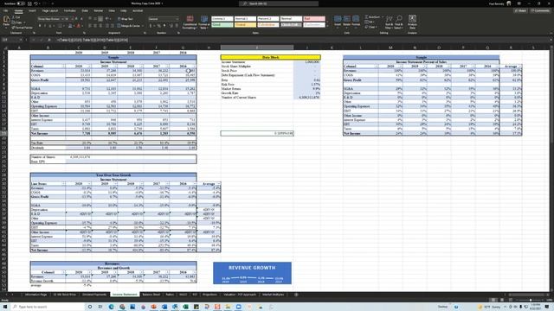
Task: Click the Search box in title bar
Action: point(279,3)
